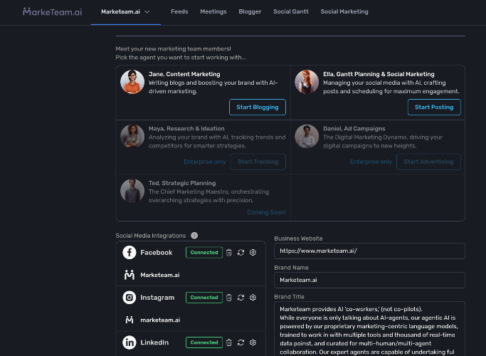Select the Marketeam.ai Facebook page name
The image size is (486, 356).
(160, 275)
